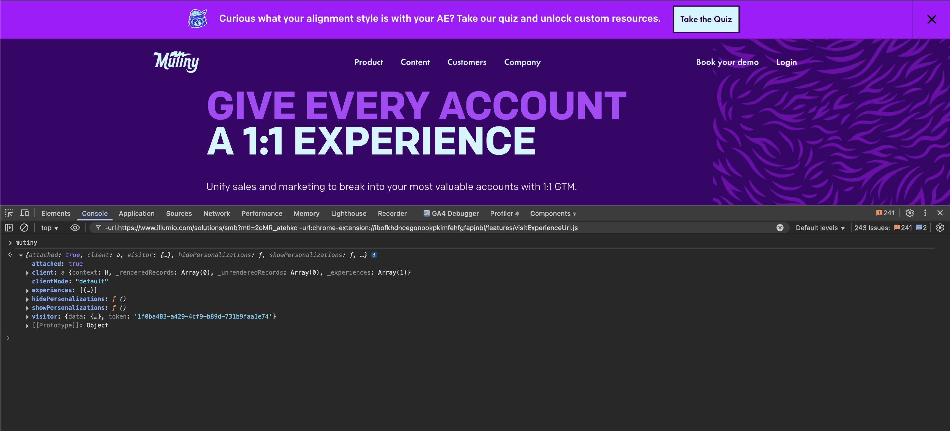This screenshot has height=431, width=950.
Task: Open console settings gear icon
Action: [940, 228]
